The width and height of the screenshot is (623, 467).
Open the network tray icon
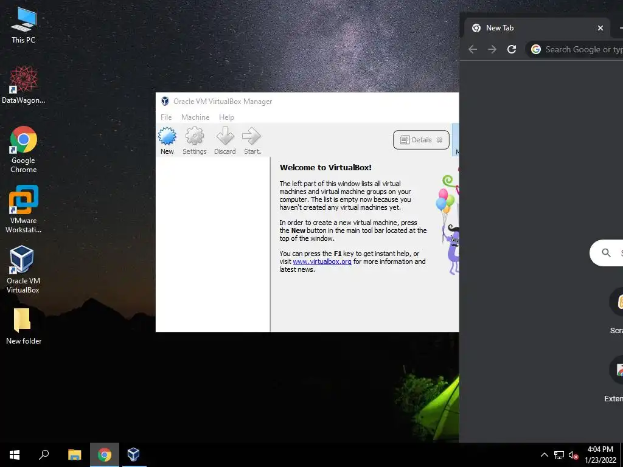559,455
